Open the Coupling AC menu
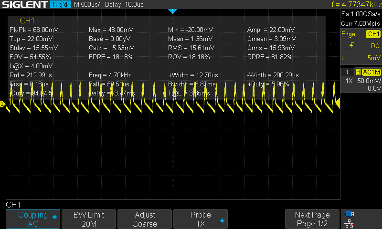Viewport: 382px width, 229px height. click(33, 219)
